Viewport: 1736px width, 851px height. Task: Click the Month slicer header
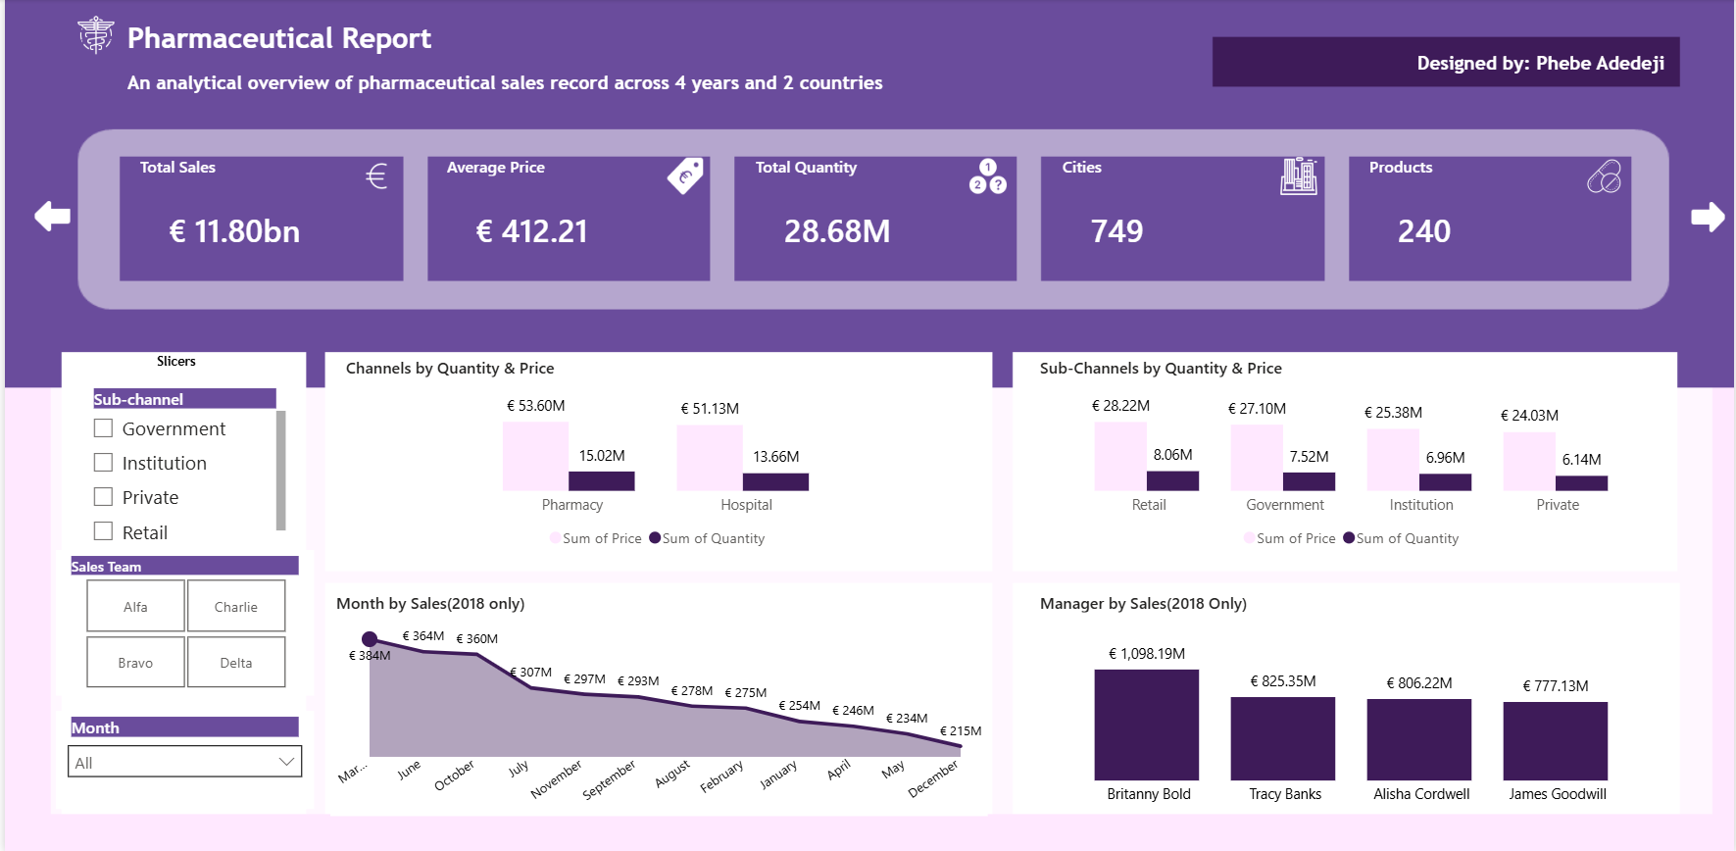(x=184, y=727)
